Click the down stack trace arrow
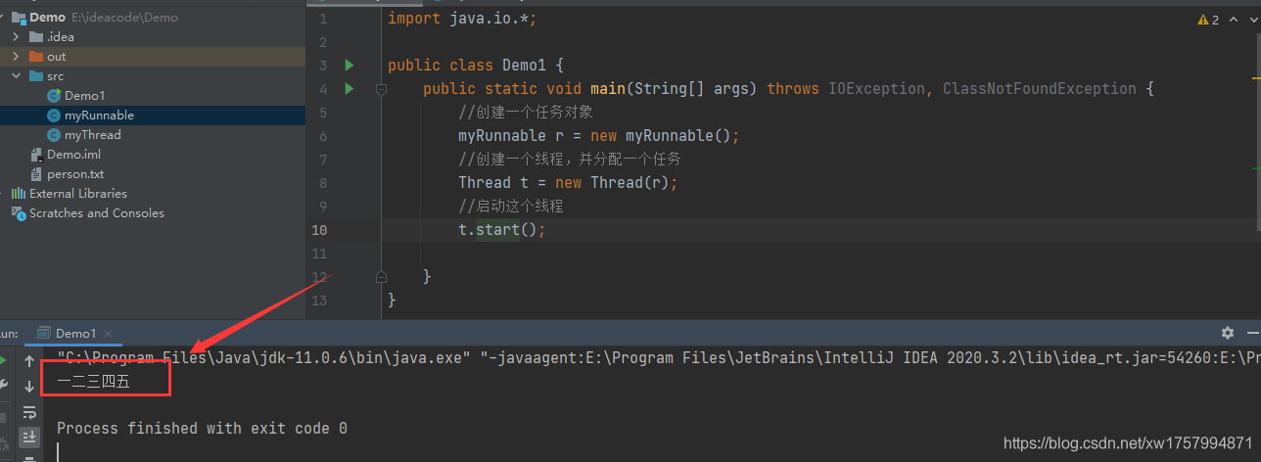 [x=29, y=387]
